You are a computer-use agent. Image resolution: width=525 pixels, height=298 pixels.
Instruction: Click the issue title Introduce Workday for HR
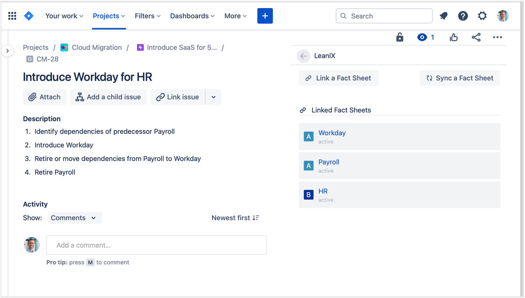87,77
